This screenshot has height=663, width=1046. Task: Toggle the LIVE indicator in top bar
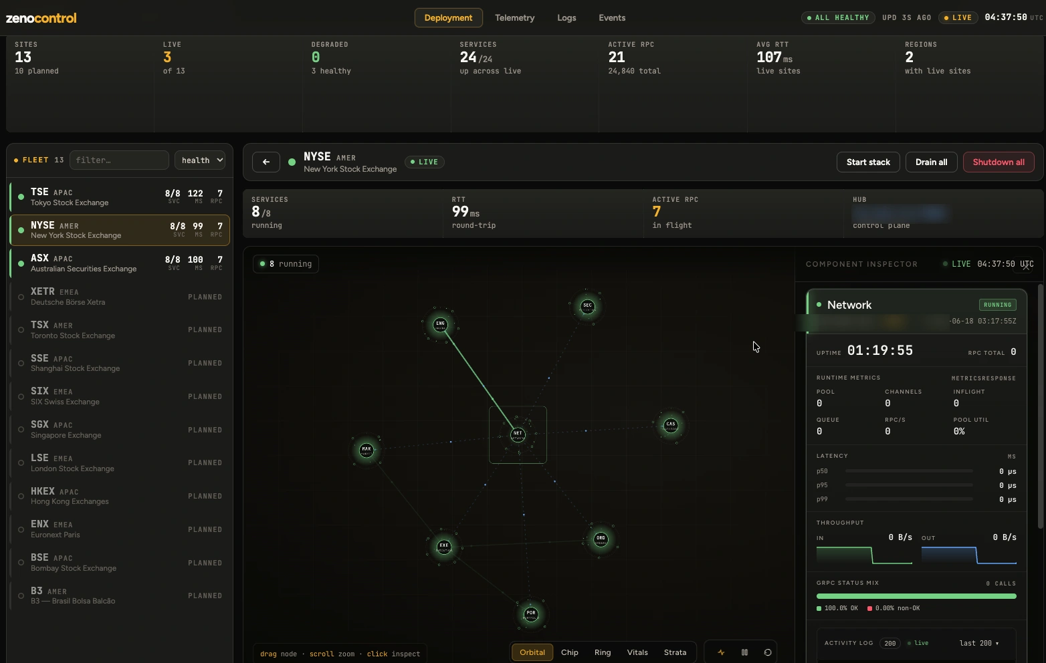[958, 18]
